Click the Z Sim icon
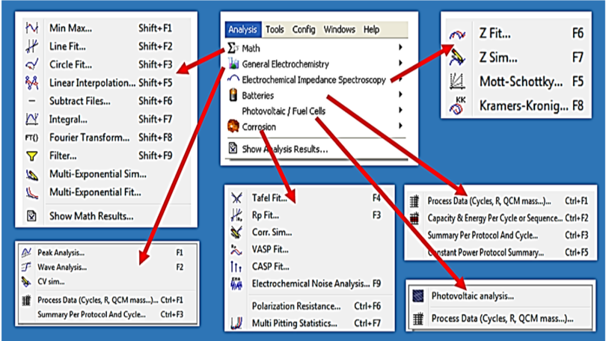The width and height of the screenshot is (606, 341). click(x=457, y=57)
